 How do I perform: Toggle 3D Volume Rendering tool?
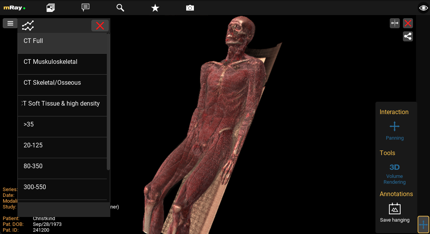pyautogui.click(x=394, y=173)
